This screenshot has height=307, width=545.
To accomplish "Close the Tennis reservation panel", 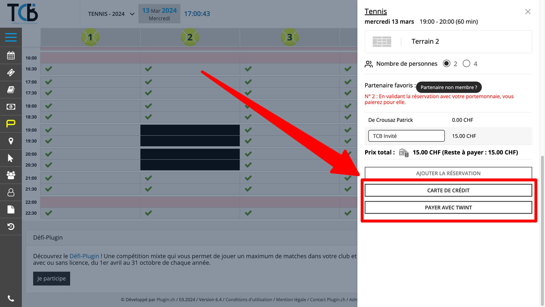I will (x=528, y=12).
